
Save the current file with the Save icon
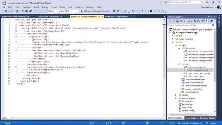pyautogui.click(x=26, y=11)
